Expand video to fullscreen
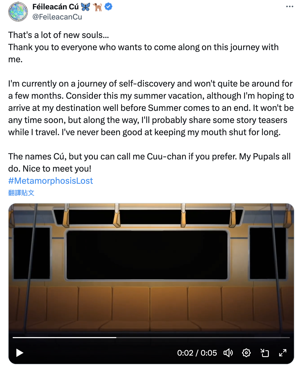301x370 pixels. (x=283, y=353)
